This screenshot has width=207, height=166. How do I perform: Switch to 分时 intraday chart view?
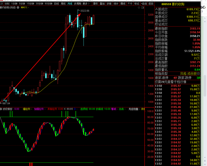click(7, 4)
